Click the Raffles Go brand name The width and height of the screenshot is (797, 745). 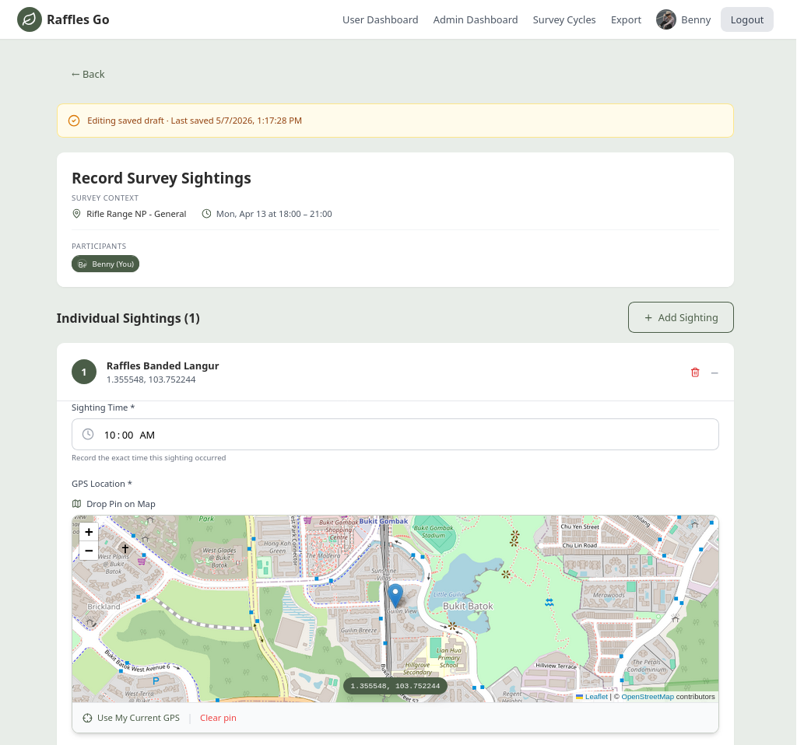[79, 19]
